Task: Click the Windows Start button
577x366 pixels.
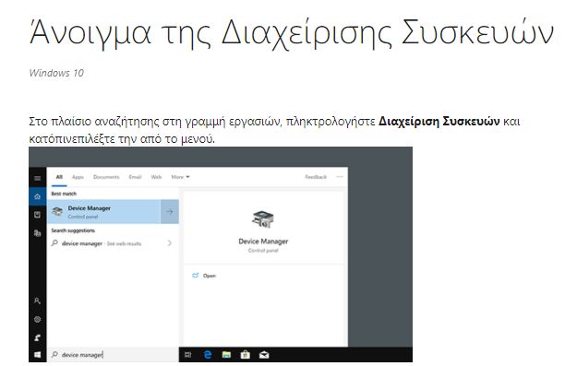Action: point(37,355)
